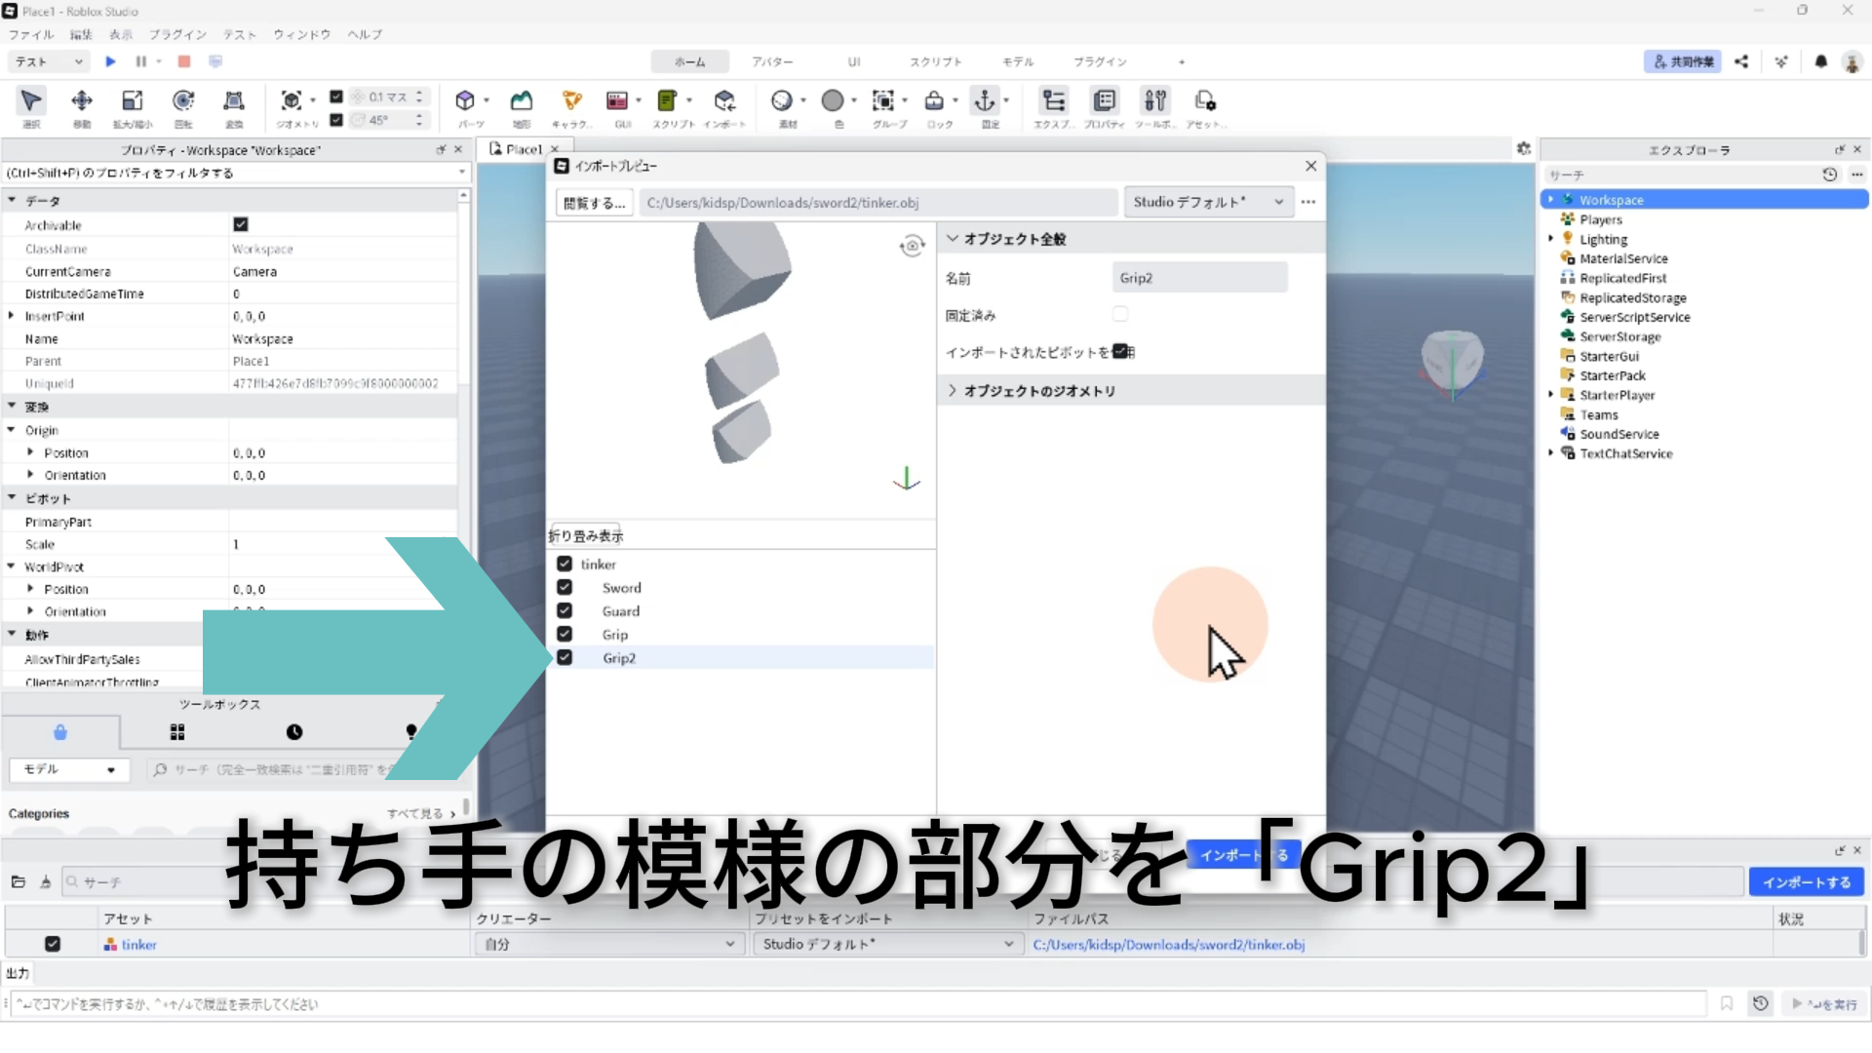Image resolution: width=1872 pixels, height=1053 pixels.
Task: Select the Rotate tool icon
Action: point(182,101)
